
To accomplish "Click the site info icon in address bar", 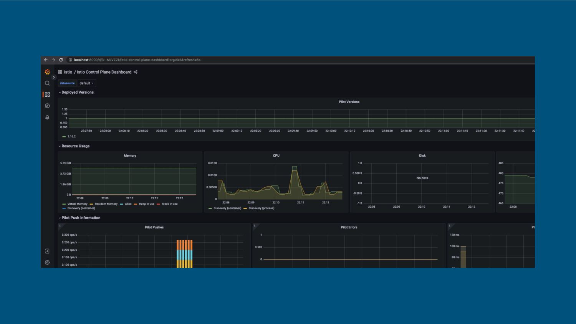I will (70, 60).
